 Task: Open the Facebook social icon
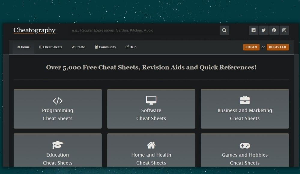click(x=253, y=30)
